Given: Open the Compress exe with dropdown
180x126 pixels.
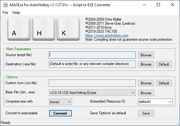Looking at the screenshot, I should [x=60, y=102].
